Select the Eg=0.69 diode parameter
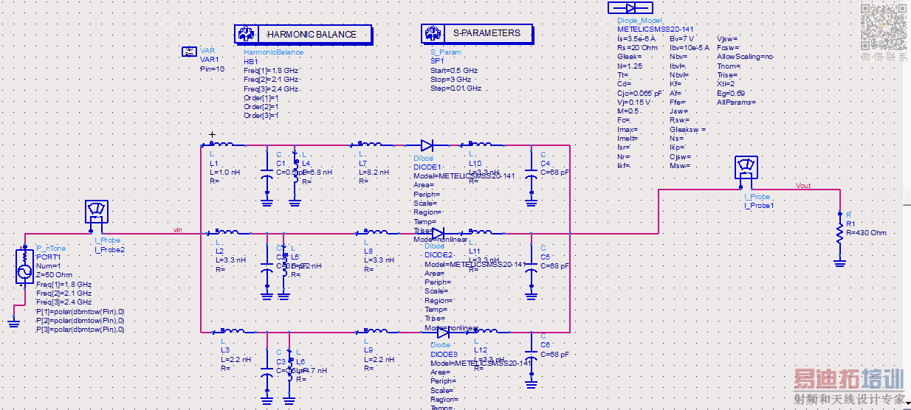Image resolution: width=911 pixels, height=410 pixels. [x=731, y=93]
